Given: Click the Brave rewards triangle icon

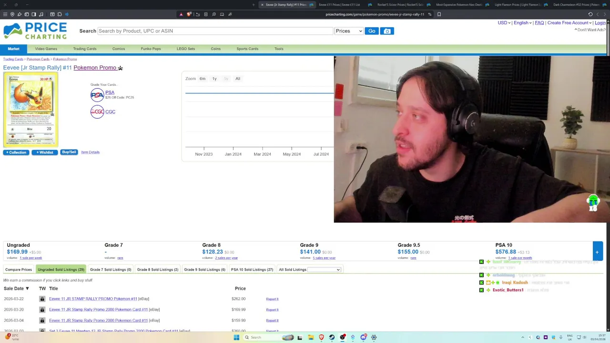Looking at the screenshot, I should 181,14.
